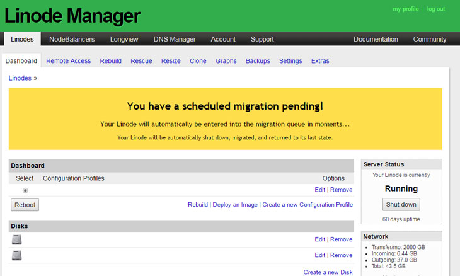Viewport: 460px width, 276px height.
Task: Click the '60 days uptime' text
Action: click(x=401, y=219)
